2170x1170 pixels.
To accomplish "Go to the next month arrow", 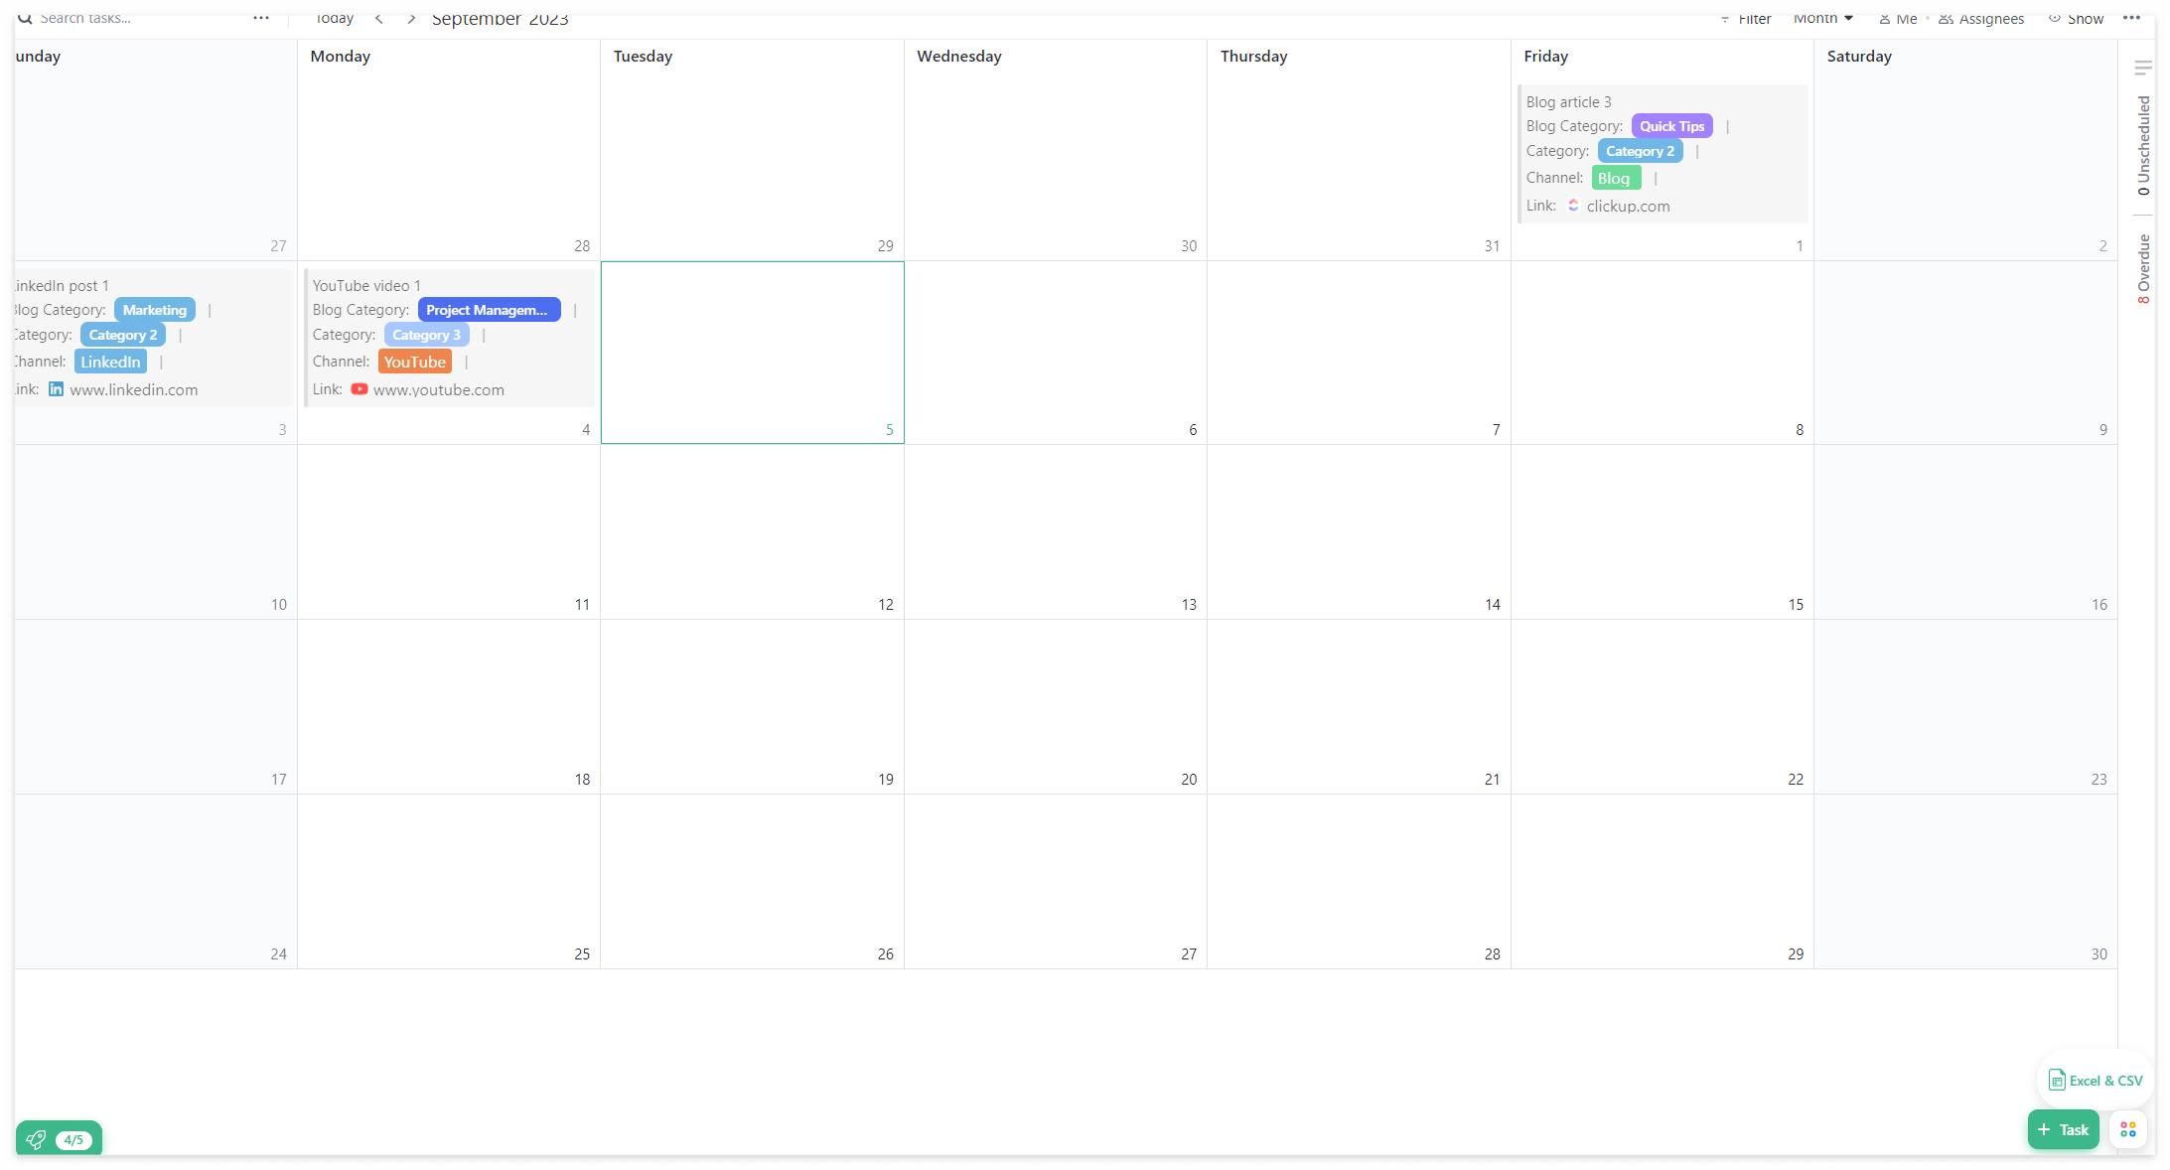I will click(x=411, y=19).
